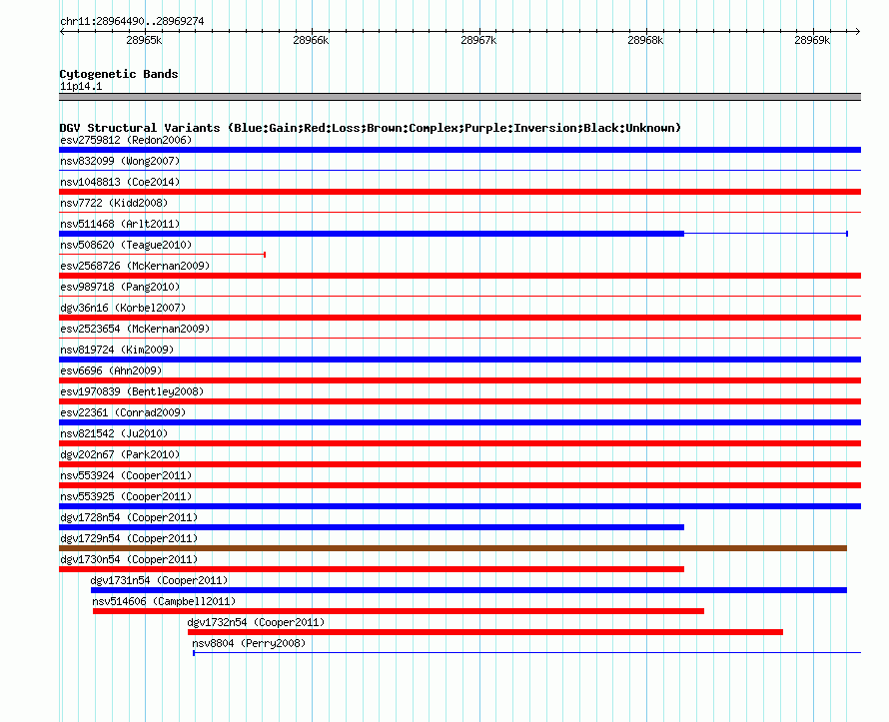
Task: Open dgv1729n54 (Cooper2011) label
Action: [129, 538]
